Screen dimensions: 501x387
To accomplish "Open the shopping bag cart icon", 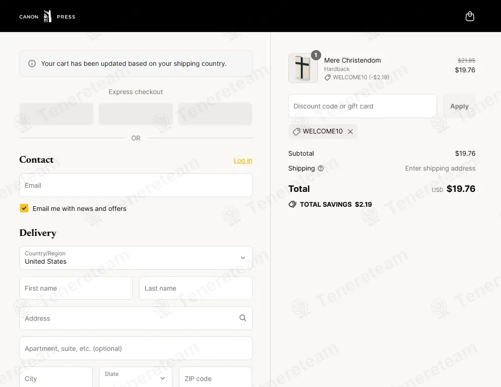I will [x=469, y=17].
